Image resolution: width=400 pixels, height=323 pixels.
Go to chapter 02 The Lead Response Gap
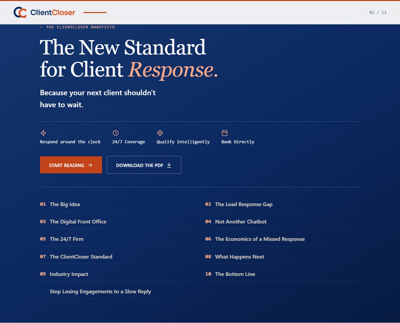click(283, 204)
